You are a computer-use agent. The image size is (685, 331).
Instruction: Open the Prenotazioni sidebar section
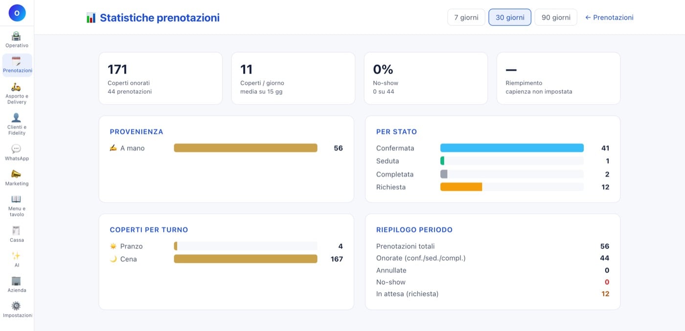coord(17,65)
